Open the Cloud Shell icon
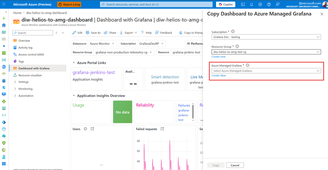328x170 pixels. point(243,4)
